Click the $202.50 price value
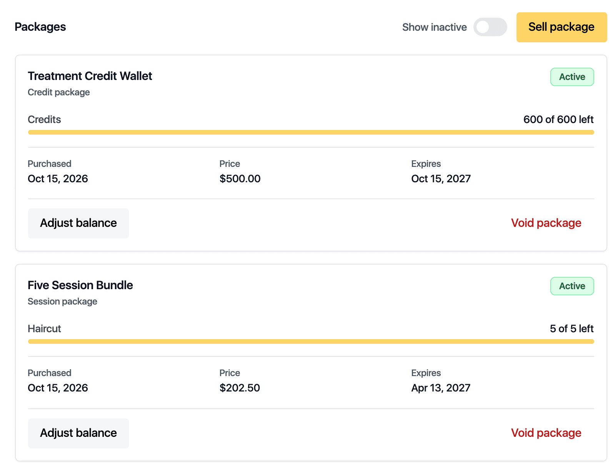The image size is (613, 463). click(240, 388)
